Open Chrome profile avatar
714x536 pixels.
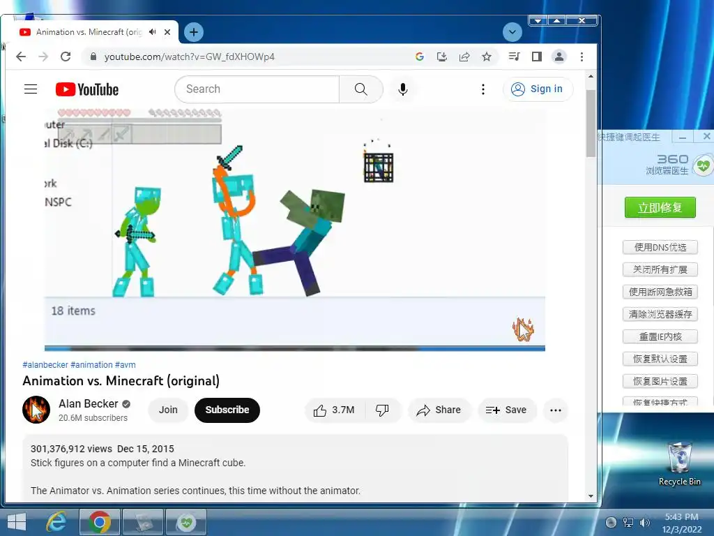coord(559,57)
